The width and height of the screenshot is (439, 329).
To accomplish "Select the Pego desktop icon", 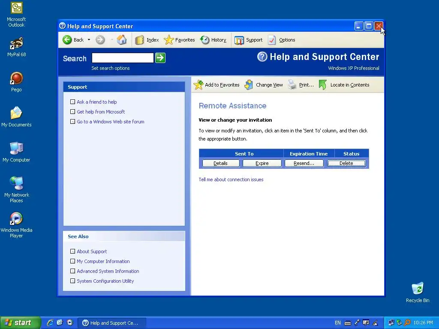I will pos(16,82).
